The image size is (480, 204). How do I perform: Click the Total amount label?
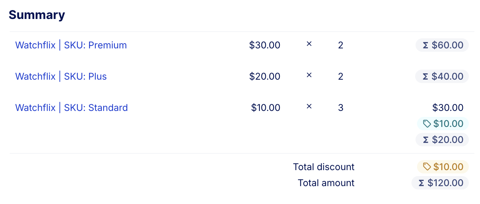coord(326,183)
